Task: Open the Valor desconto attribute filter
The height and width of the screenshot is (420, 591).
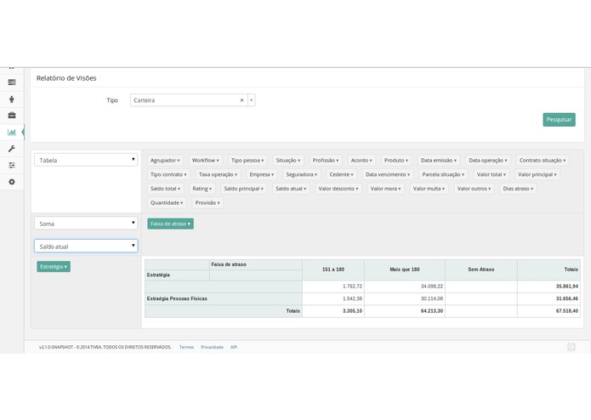Action: pos(338,189)
